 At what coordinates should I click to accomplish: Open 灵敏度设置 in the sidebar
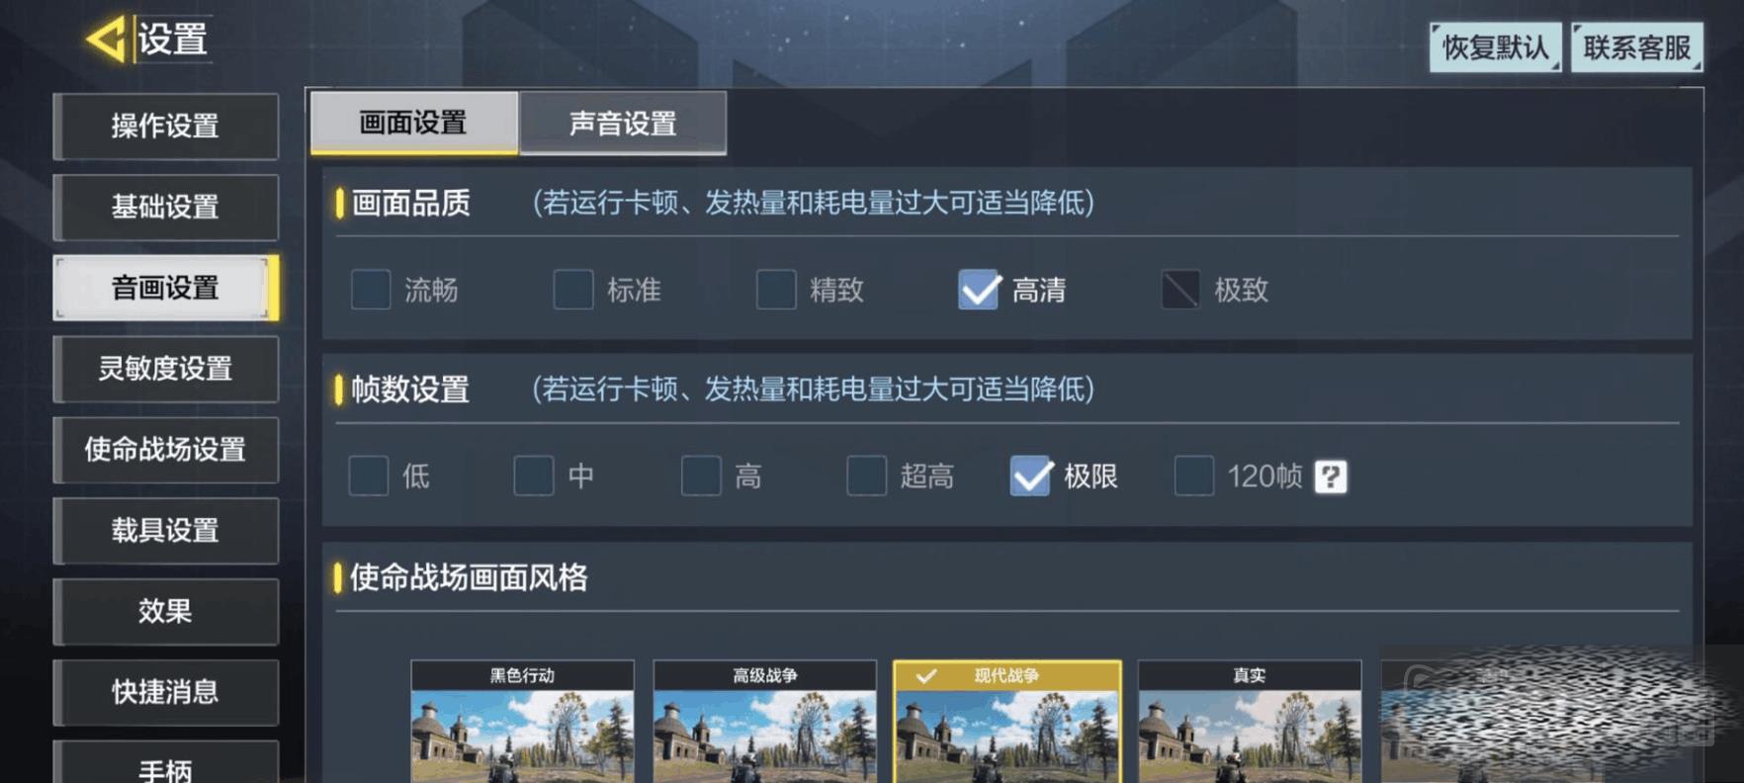[x=165, y=369]
